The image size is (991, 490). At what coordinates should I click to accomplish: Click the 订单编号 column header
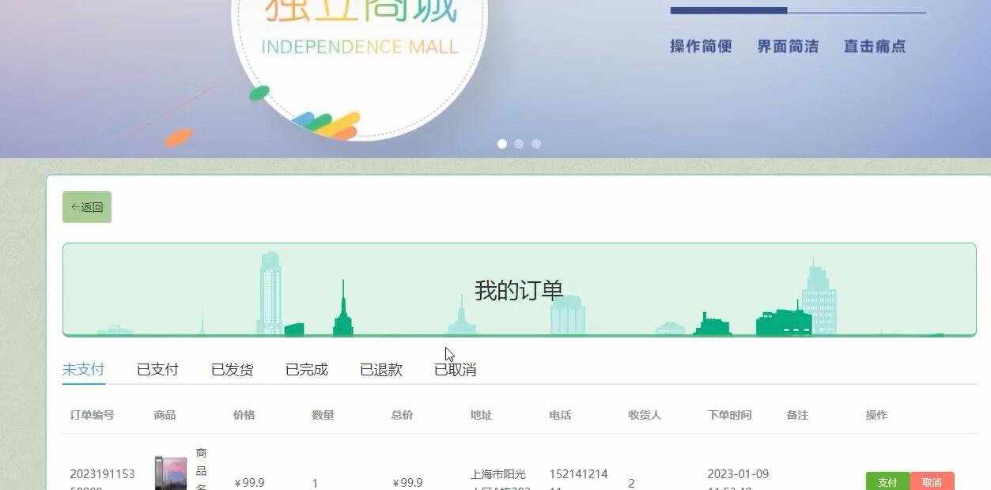(93, 414)
